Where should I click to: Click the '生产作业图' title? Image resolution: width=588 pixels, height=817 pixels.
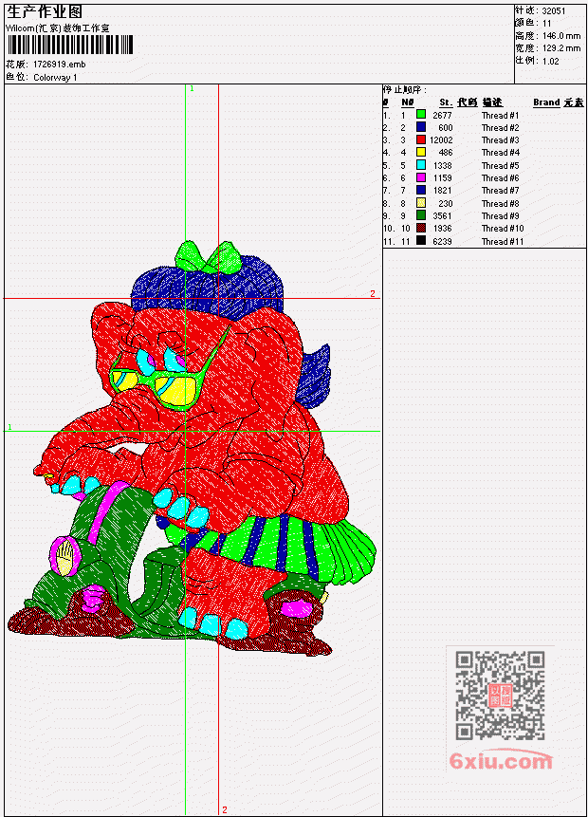point(45,12)
